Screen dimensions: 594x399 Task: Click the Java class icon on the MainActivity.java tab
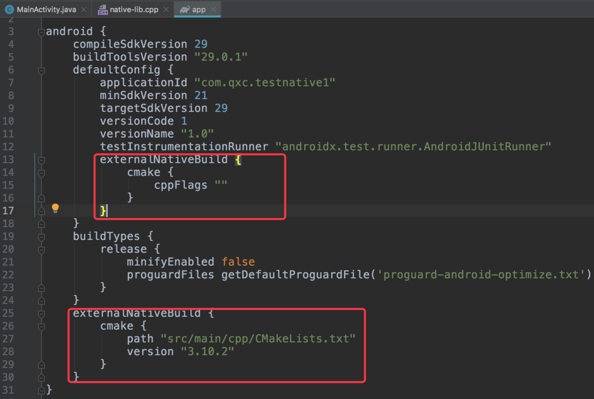[x=9, y=10]
